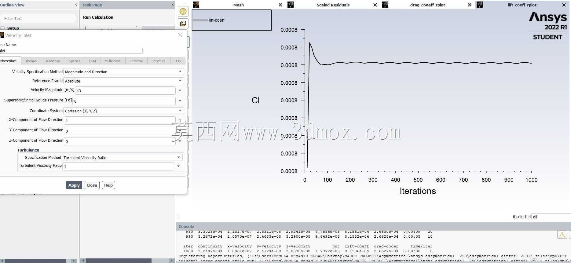Open the Mesh graphics tab
The height and width of the screenshot is (263, 571).
(238, 5)
